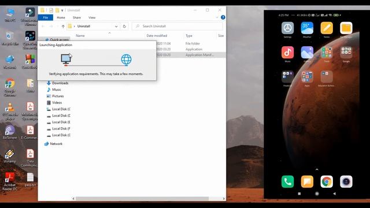
Task: Open the Quick Access toolbar dropdown arrow
Action: (x=62, y=10)
